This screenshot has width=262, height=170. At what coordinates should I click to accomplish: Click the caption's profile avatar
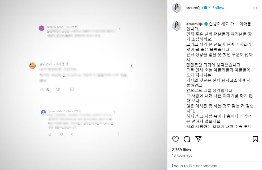coord(177,26)
